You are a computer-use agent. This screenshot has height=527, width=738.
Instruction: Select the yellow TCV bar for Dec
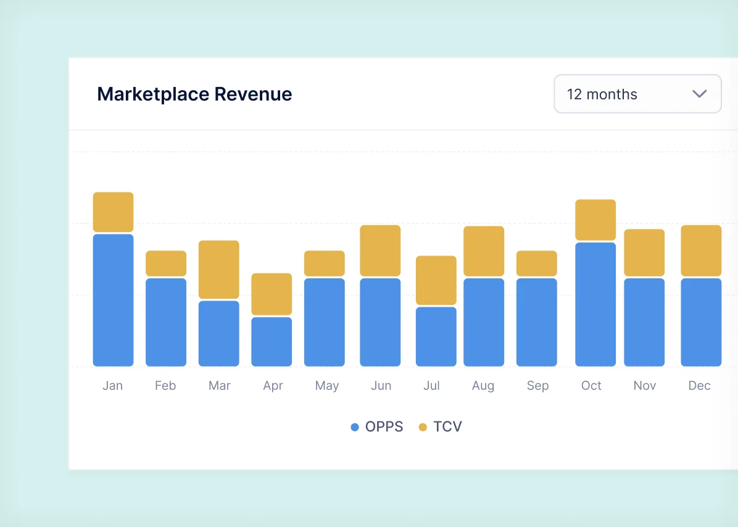(x=702, y=251)
